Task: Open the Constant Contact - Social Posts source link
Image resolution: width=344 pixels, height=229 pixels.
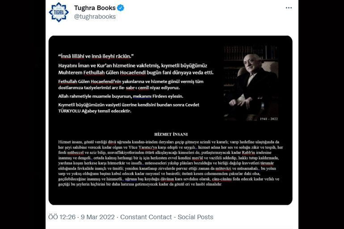Action: coord(167,217)
